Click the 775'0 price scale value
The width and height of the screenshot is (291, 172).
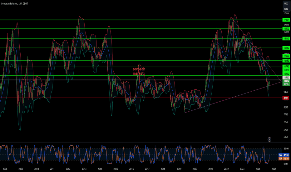(286, 114)
